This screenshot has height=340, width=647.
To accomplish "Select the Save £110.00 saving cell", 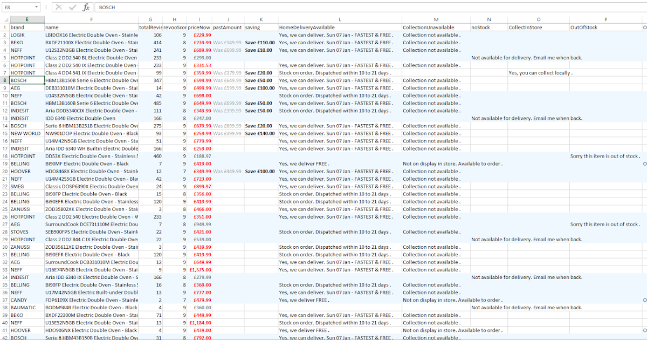I will coord(261,42).
